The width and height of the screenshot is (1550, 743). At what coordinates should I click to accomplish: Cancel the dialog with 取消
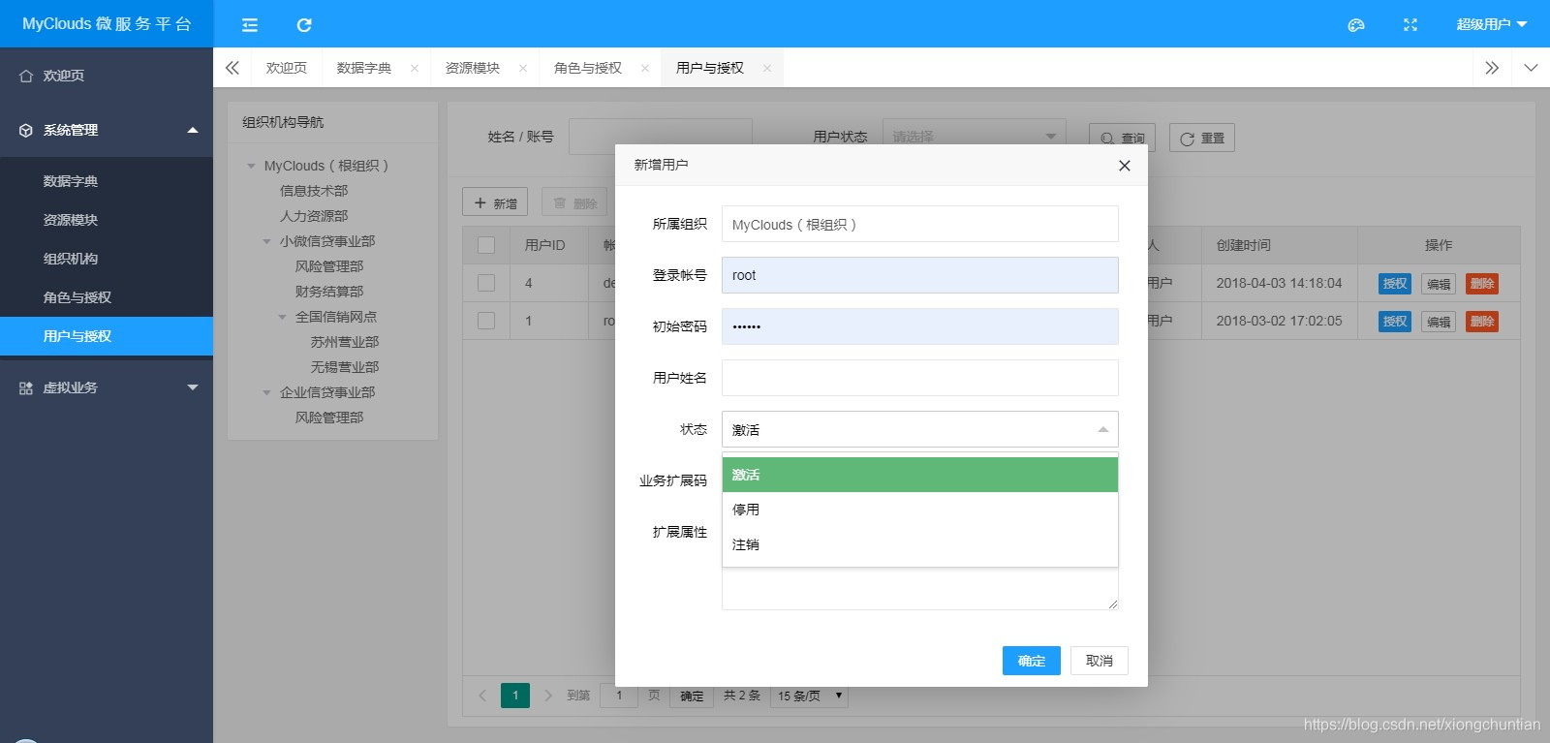tap(1100, 661)
